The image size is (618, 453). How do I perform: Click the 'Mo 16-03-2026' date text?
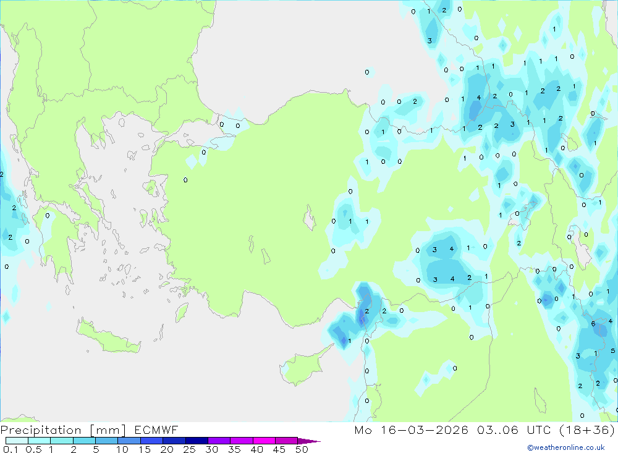coord(412,430)
